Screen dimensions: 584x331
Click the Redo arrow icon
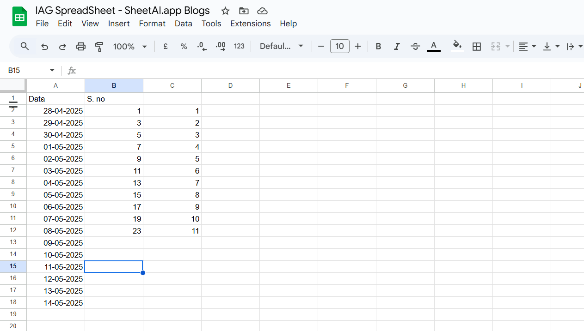62,47
